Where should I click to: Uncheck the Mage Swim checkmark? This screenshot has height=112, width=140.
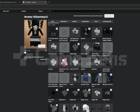click(x=111, y=90)
